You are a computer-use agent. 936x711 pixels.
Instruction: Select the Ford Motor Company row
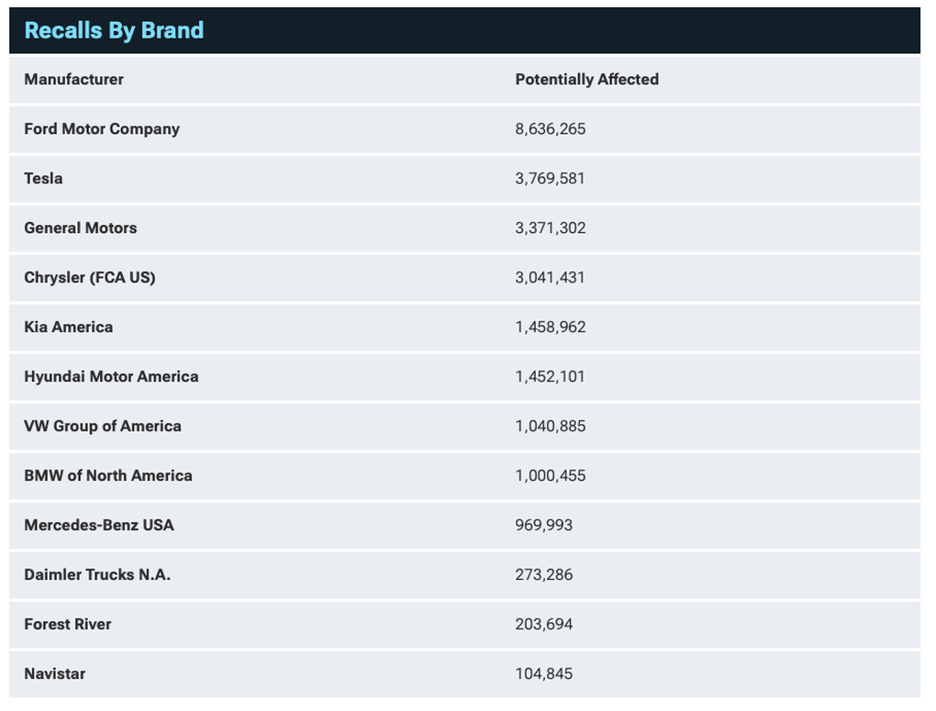coord(102,129)
